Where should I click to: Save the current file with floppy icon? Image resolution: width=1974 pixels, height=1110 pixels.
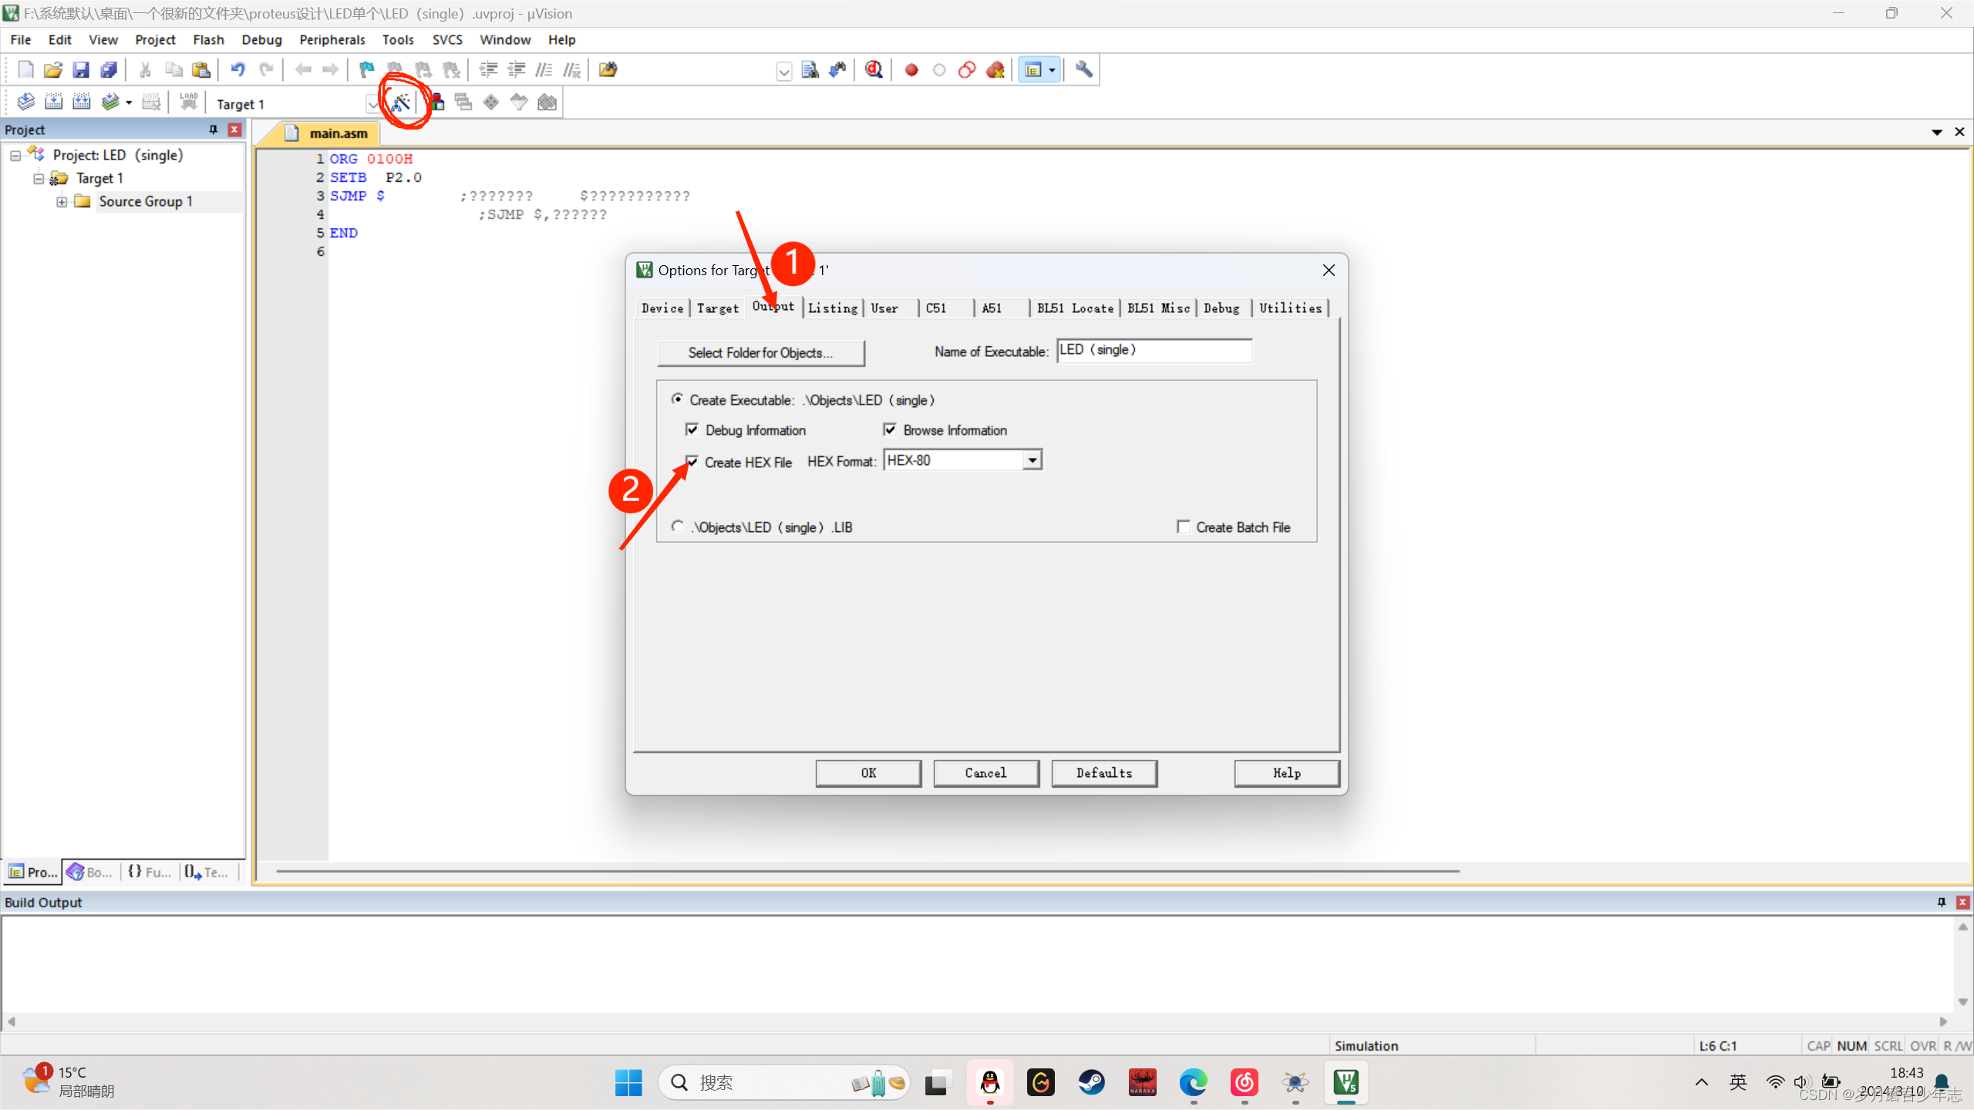coord(81,70)
